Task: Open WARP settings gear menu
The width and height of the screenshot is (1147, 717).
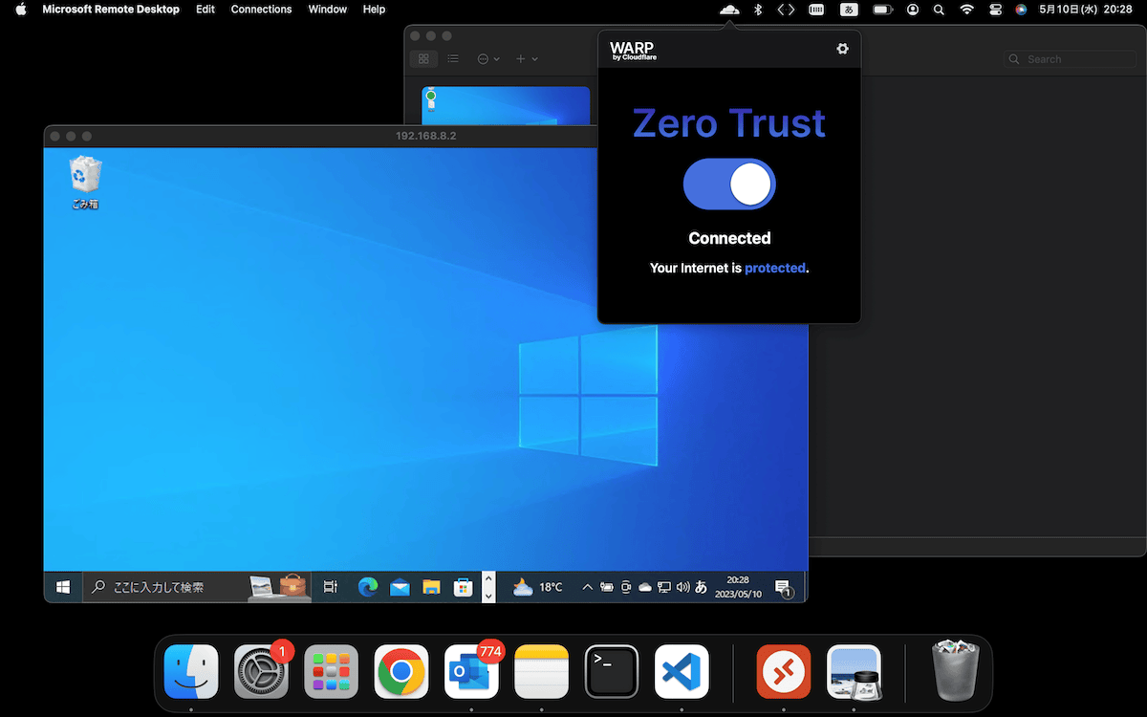Action: coord(842,49)
